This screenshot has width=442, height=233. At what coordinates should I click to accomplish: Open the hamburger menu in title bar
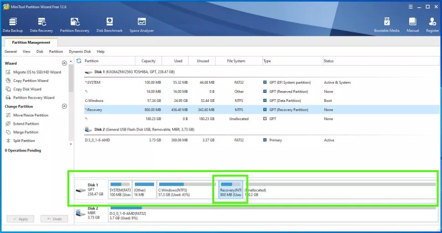coord(411,7)
